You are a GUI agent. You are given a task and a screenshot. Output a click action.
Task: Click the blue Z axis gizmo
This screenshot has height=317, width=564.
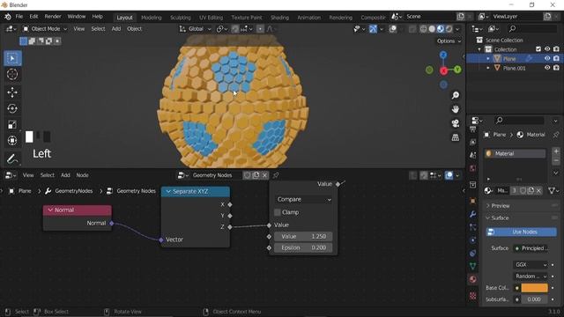[443, 55]
